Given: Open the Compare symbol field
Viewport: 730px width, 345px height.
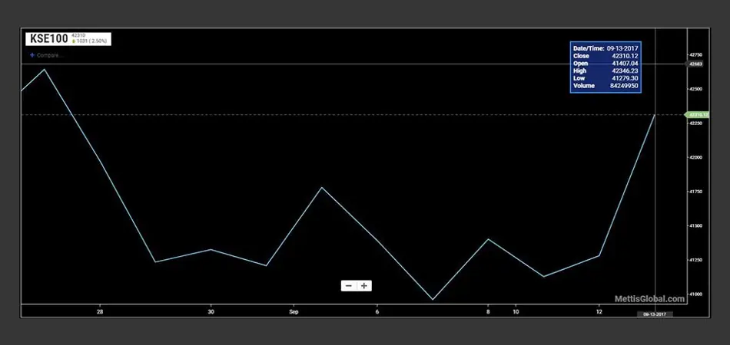Looking at the screenshot, I should click(x=49, y=55).
